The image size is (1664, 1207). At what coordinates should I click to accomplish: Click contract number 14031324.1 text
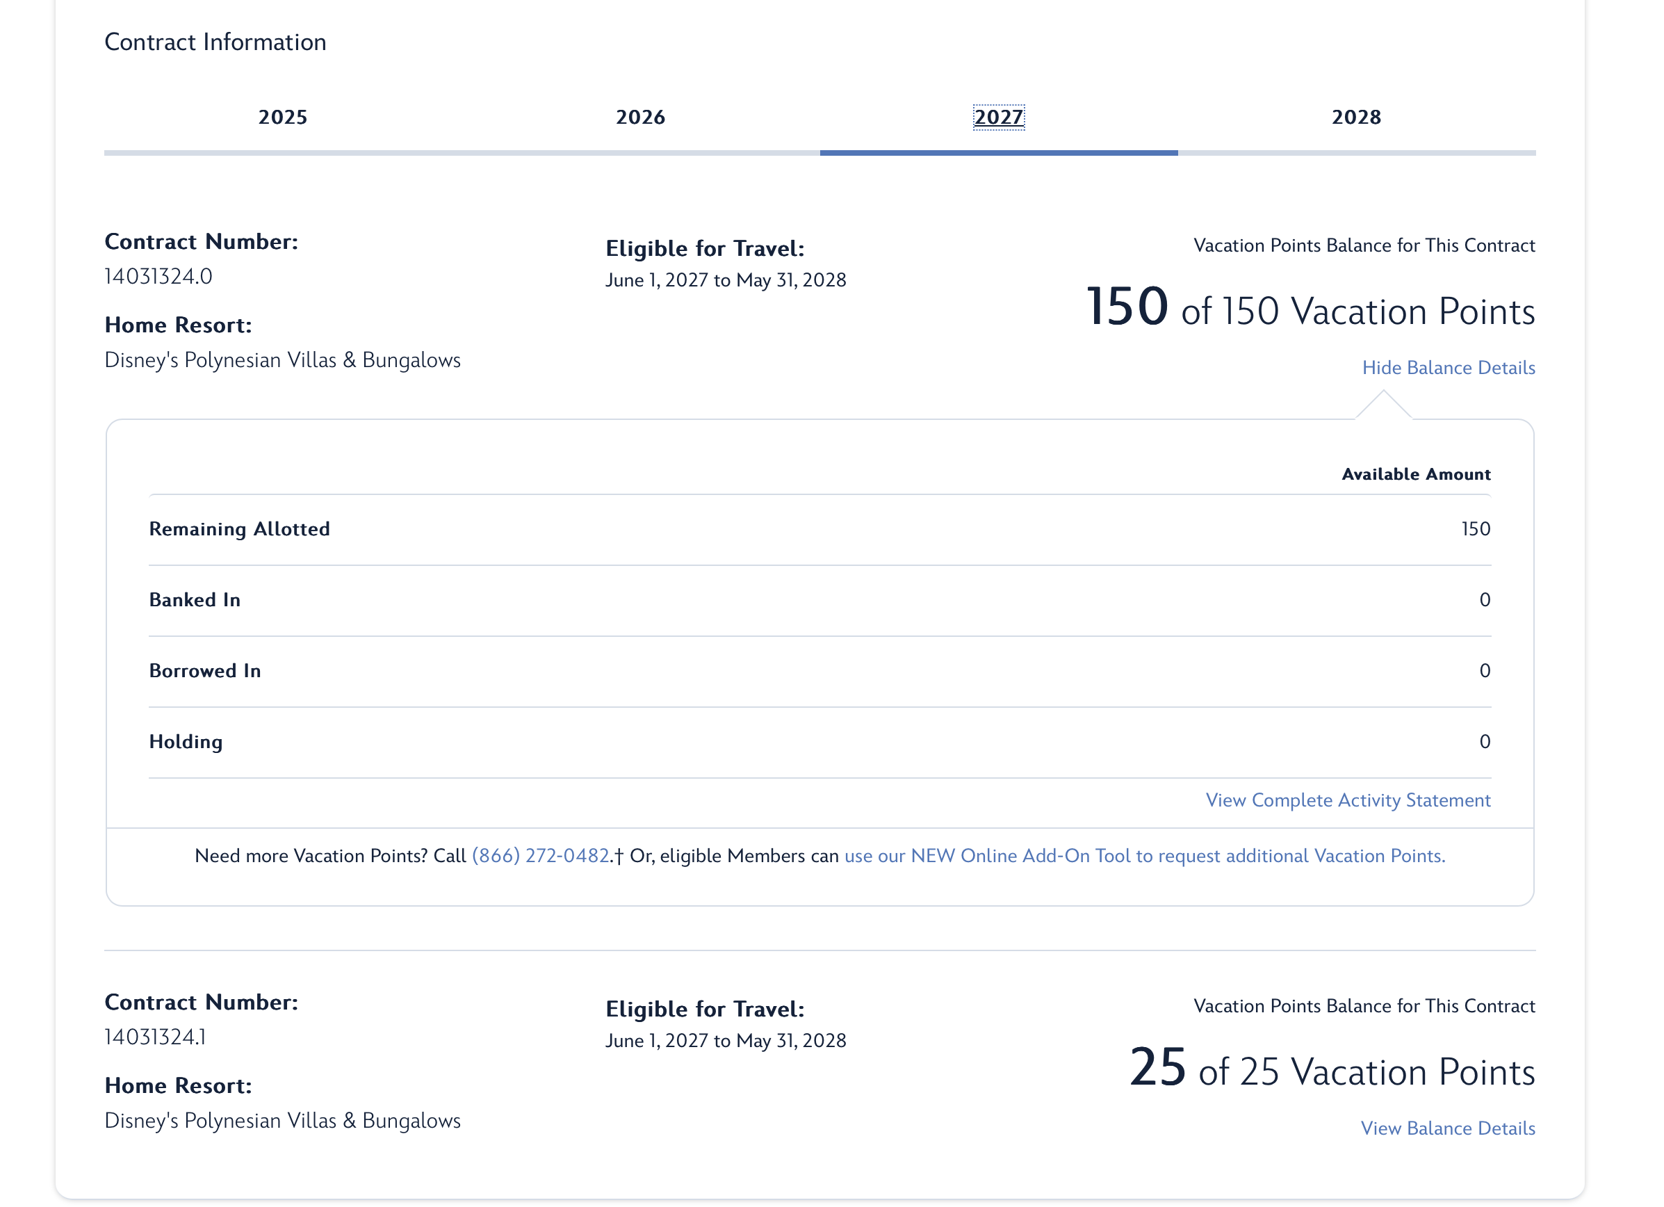click(156, 1037)
